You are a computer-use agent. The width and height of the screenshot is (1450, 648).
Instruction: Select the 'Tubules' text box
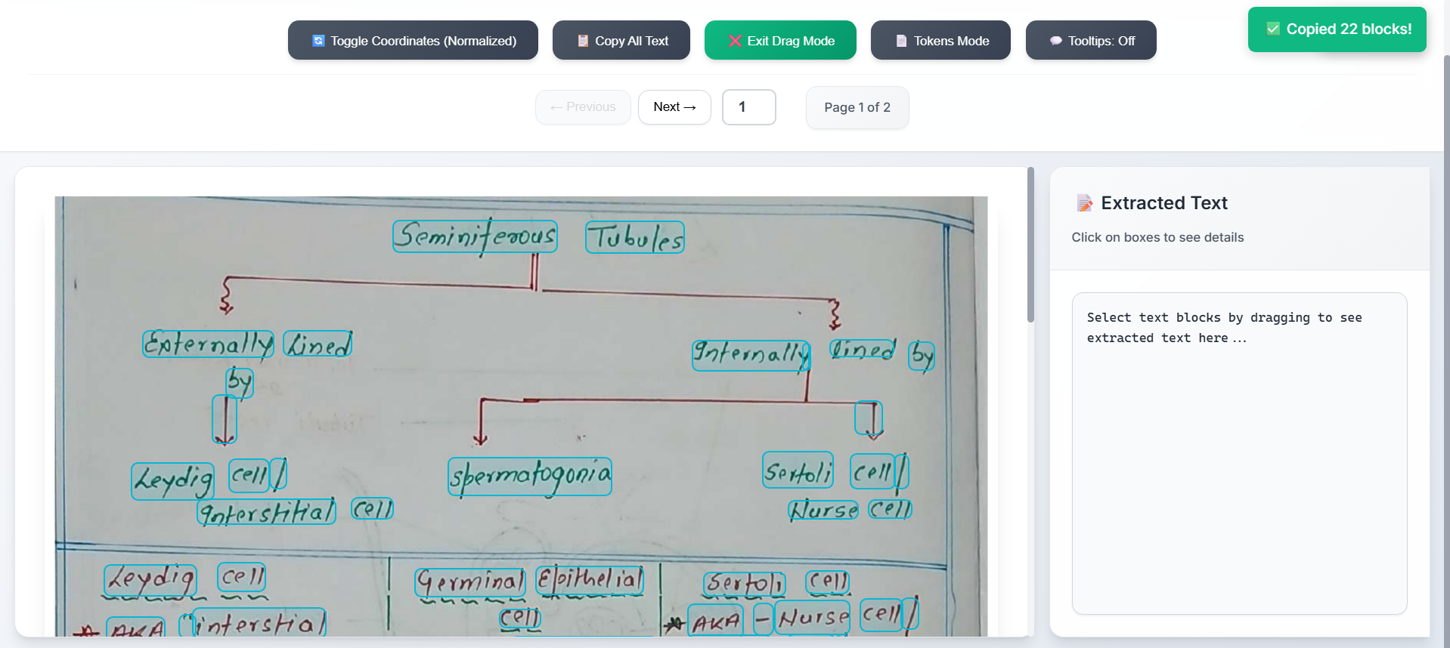click(x=635, y=238)
